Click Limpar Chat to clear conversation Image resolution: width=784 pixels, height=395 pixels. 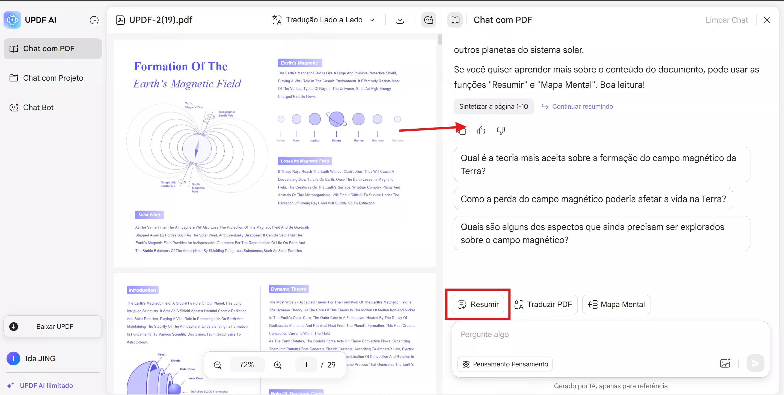[x=726, y=20]
